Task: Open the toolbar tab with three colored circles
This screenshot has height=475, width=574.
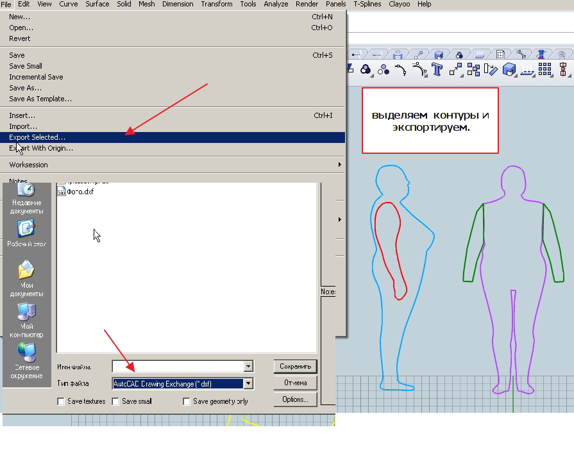Action: tap(459, 55)
